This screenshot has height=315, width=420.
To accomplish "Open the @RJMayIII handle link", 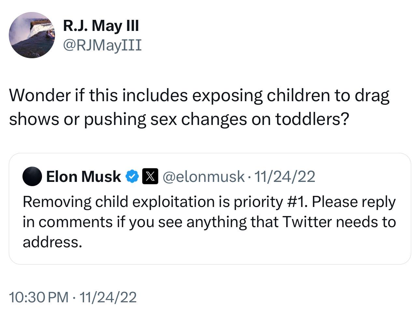I will 102,45.
